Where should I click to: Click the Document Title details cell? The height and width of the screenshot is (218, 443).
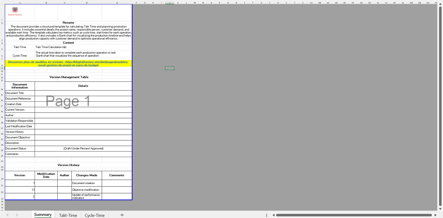[x=83, y=93]
